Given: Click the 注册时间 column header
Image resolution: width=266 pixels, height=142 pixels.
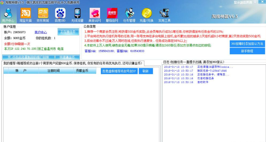Looking at the screenshot, I should (53, 71).
